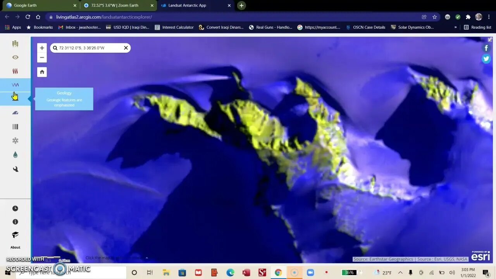
Task: Open the Interest Calculator bookmark
Action: (x=174, y=28)
